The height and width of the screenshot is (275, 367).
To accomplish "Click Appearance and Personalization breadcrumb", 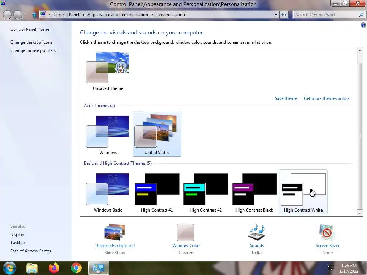I will point(118,14).
